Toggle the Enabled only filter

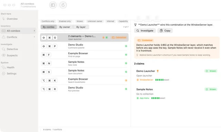coord(65,21)
